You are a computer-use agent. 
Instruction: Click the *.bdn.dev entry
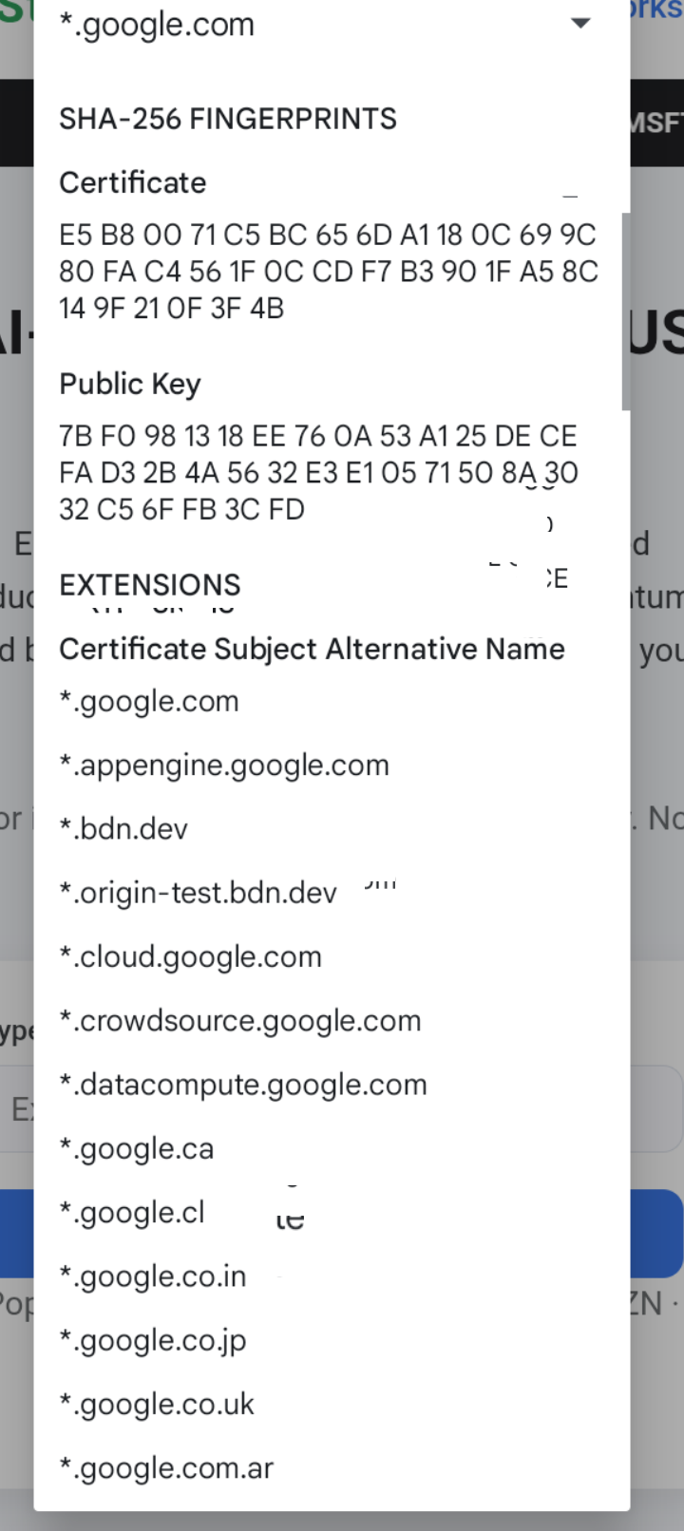pos(123,829)
